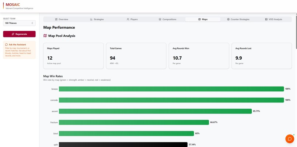This screenshot has width=297, height=147.
Task: Click the Total Games card
Action: click(136, 56)
